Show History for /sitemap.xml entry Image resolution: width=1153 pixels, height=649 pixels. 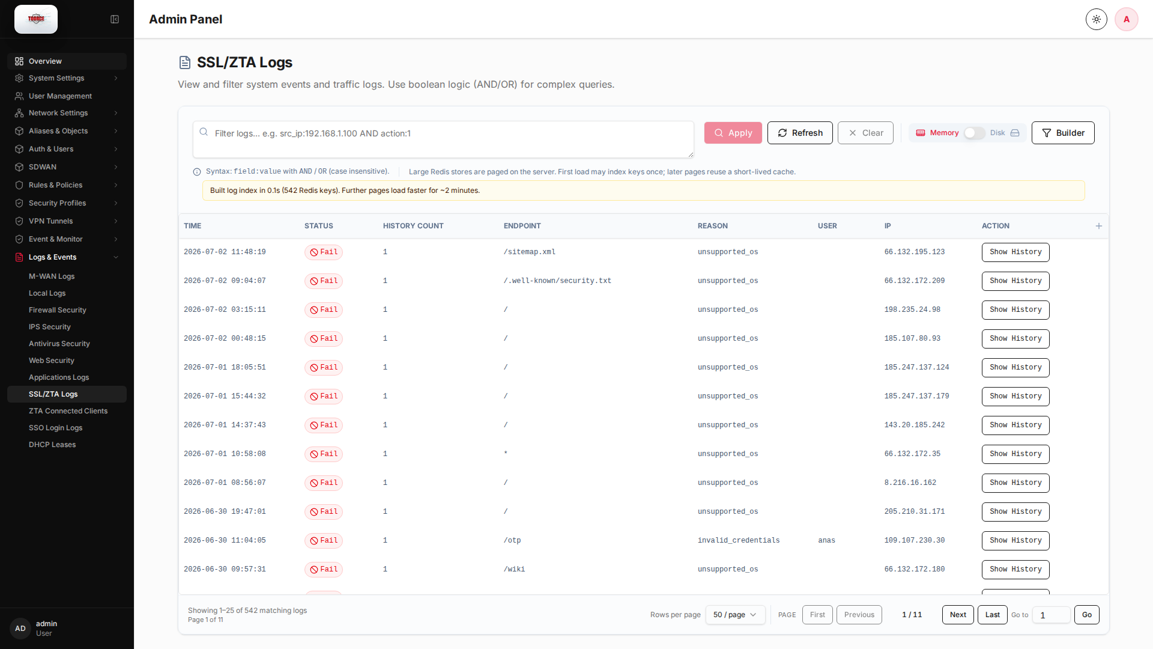click(x=1015, y=252)
